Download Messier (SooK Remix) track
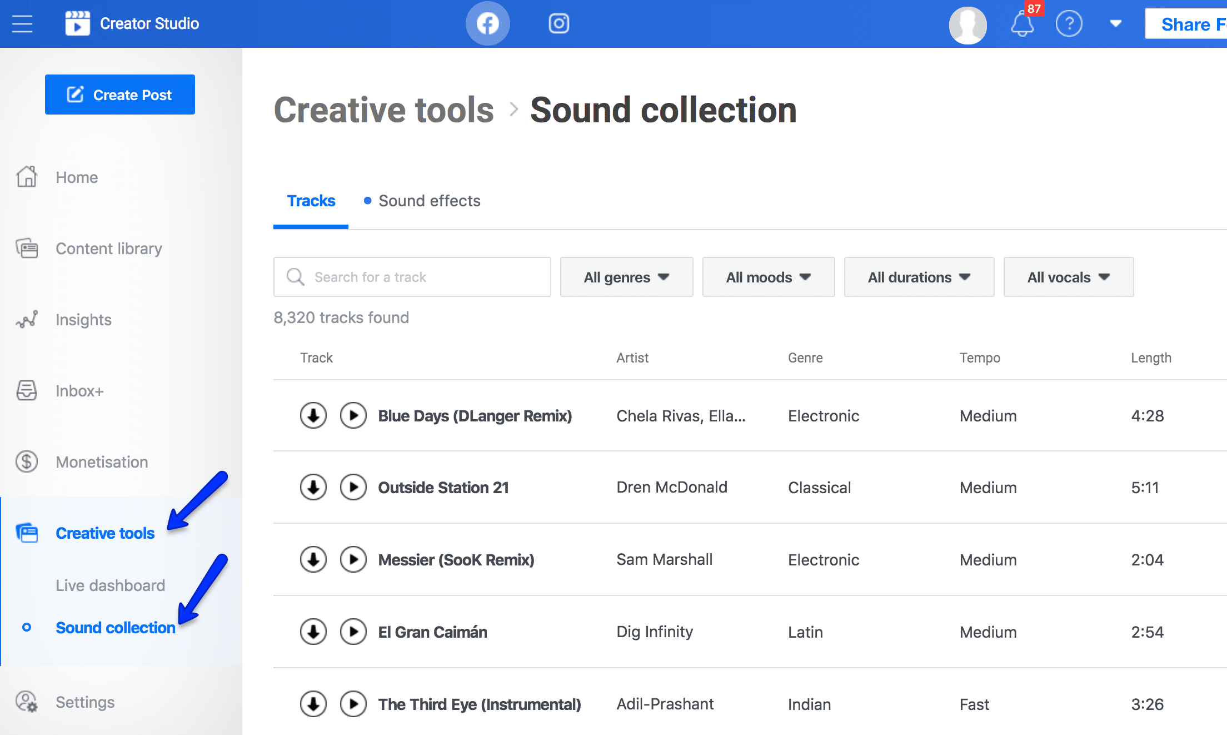1227x735 pixels. pyautogui.click(x=313, y=559)
